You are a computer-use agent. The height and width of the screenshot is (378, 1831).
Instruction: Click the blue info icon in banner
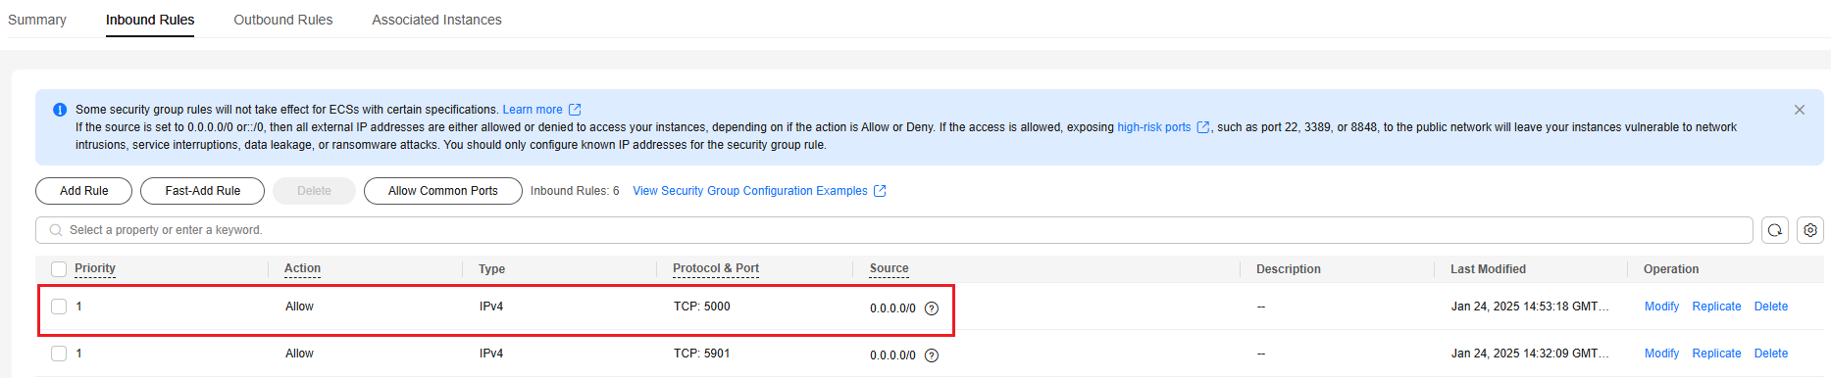pyautogui.click(x=60, y=110)
